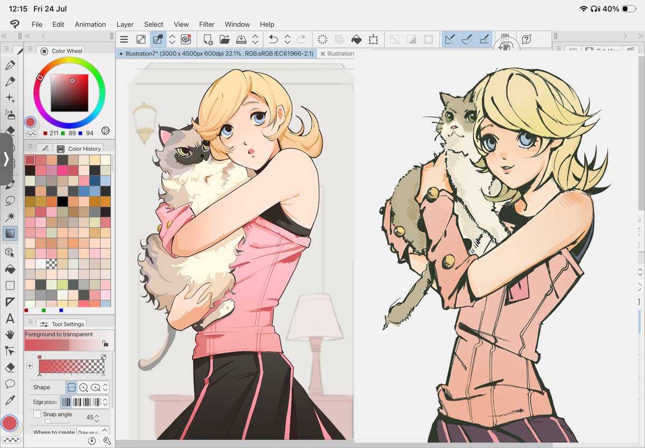
Task: Select the Correct line tool
Action: 10,351
